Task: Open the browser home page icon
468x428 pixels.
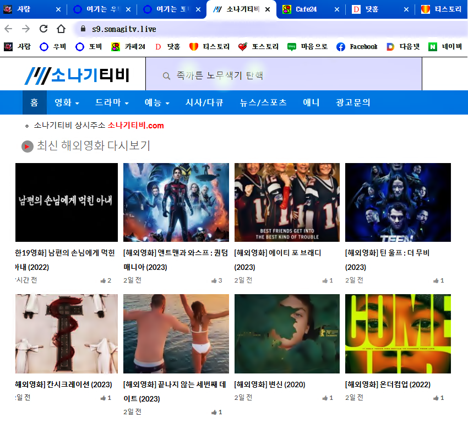Action: (x=61, y=29)
